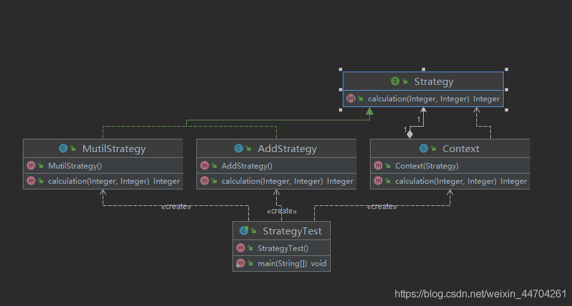The width and height of the screenshot is (572, 306).
Task: Click the bottom-right selection handle of Strategy
Action: (x=506, y=110)
